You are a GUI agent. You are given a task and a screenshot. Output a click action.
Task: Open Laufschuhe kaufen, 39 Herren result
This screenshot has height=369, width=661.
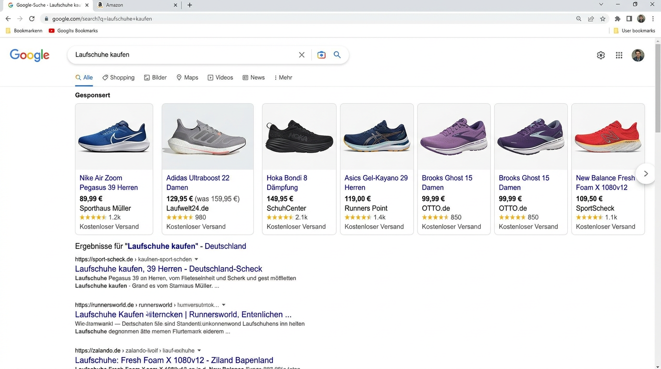click(x=169, y=269)
